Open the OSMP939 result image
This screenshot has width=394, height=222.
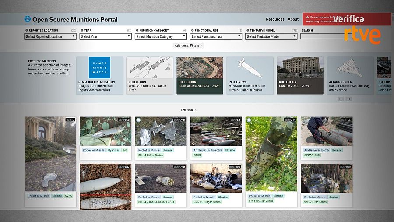[327, 178]
